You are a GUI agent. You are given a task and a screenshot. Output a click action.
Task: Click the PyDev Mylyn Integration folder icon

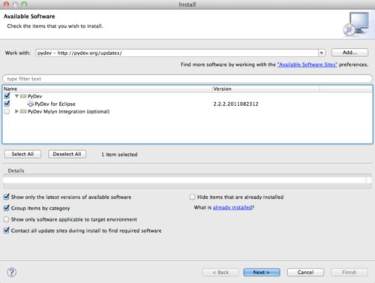[x=23, y=111]
